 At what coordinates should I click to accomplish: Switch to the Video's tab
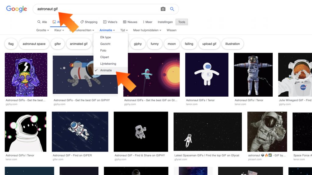110,22
